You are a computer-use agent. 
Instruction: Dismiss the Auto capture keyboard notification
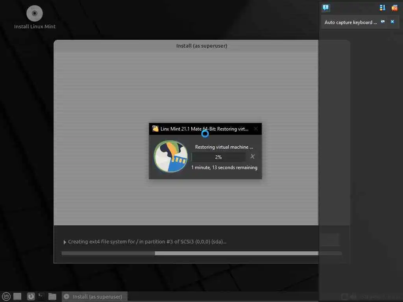click(x=392, y=22)
